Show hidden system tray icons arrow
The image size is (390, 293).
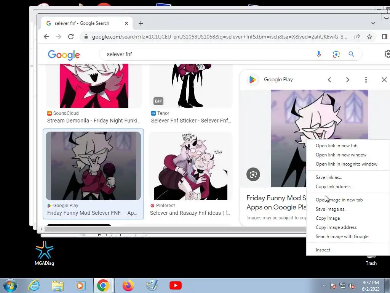(324, 286)
